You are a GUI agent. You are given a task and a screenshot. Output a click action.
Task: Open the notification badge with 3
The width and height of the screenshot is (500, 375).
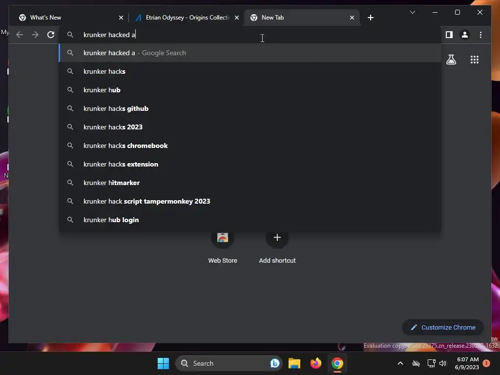pos(486,363)
